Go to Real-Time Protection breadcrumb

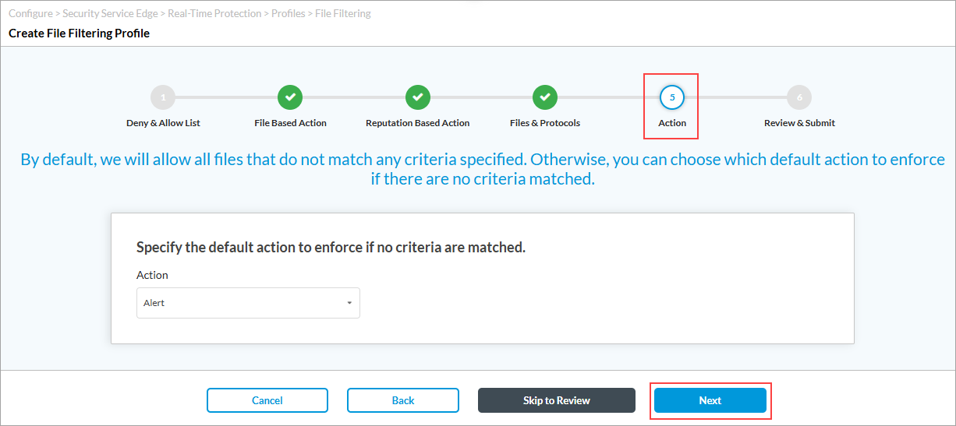pyautogui.click(x=214, y=14)
